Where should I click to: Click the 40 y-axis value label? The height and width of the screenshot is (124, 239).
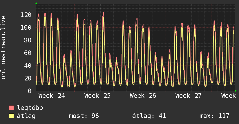(28, 66)
